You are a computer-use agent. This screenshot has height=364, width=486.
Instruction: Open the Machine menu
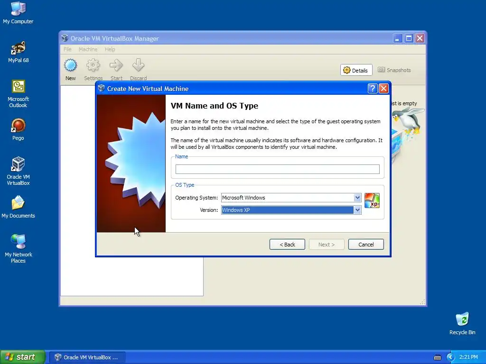(88, 49)
